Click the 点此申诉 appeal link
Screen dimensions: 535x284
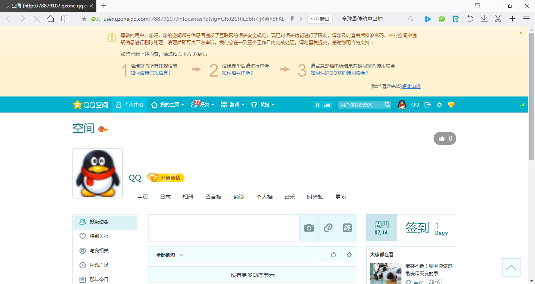pos(411,86)
